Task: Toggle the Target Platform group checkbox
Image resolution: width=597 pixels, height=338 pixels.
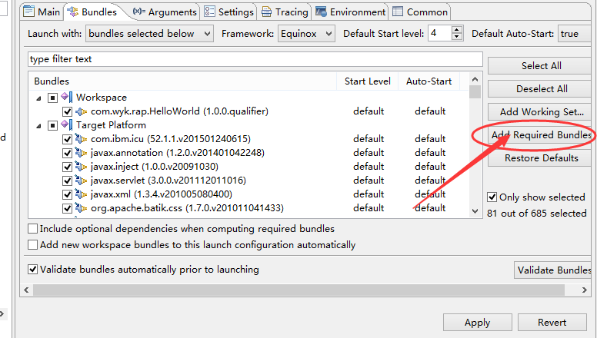Action: tap(52, 125)
